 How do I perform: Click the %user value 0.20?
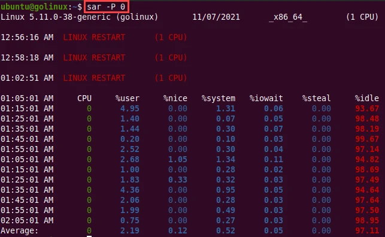click(130, 139)
